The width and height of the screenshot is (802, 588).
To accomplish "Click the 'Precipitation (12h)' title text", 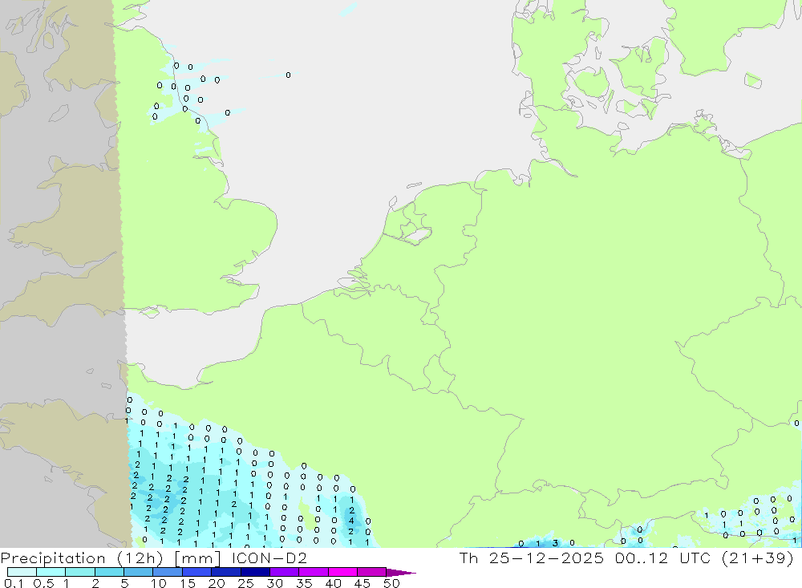I will (x=82, y=558).
